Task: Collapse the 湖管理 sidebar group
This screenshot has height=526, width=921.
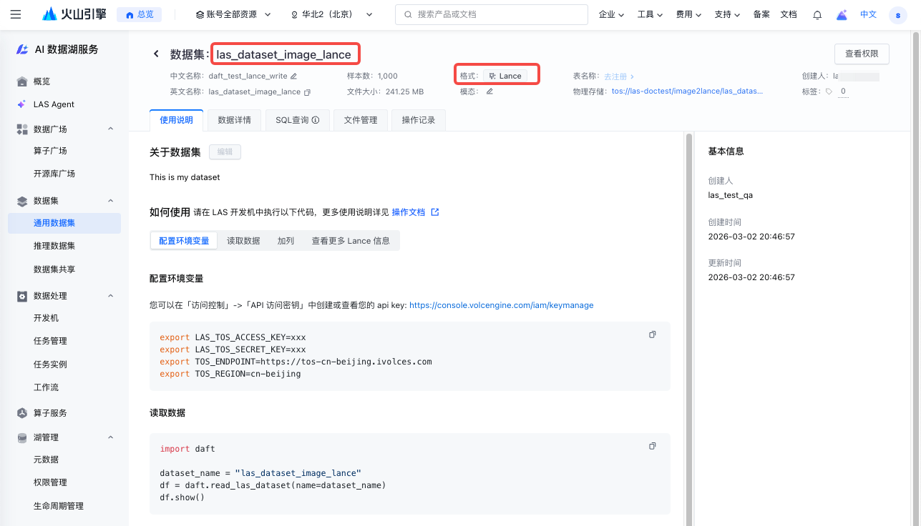Action: pos(111,437)
